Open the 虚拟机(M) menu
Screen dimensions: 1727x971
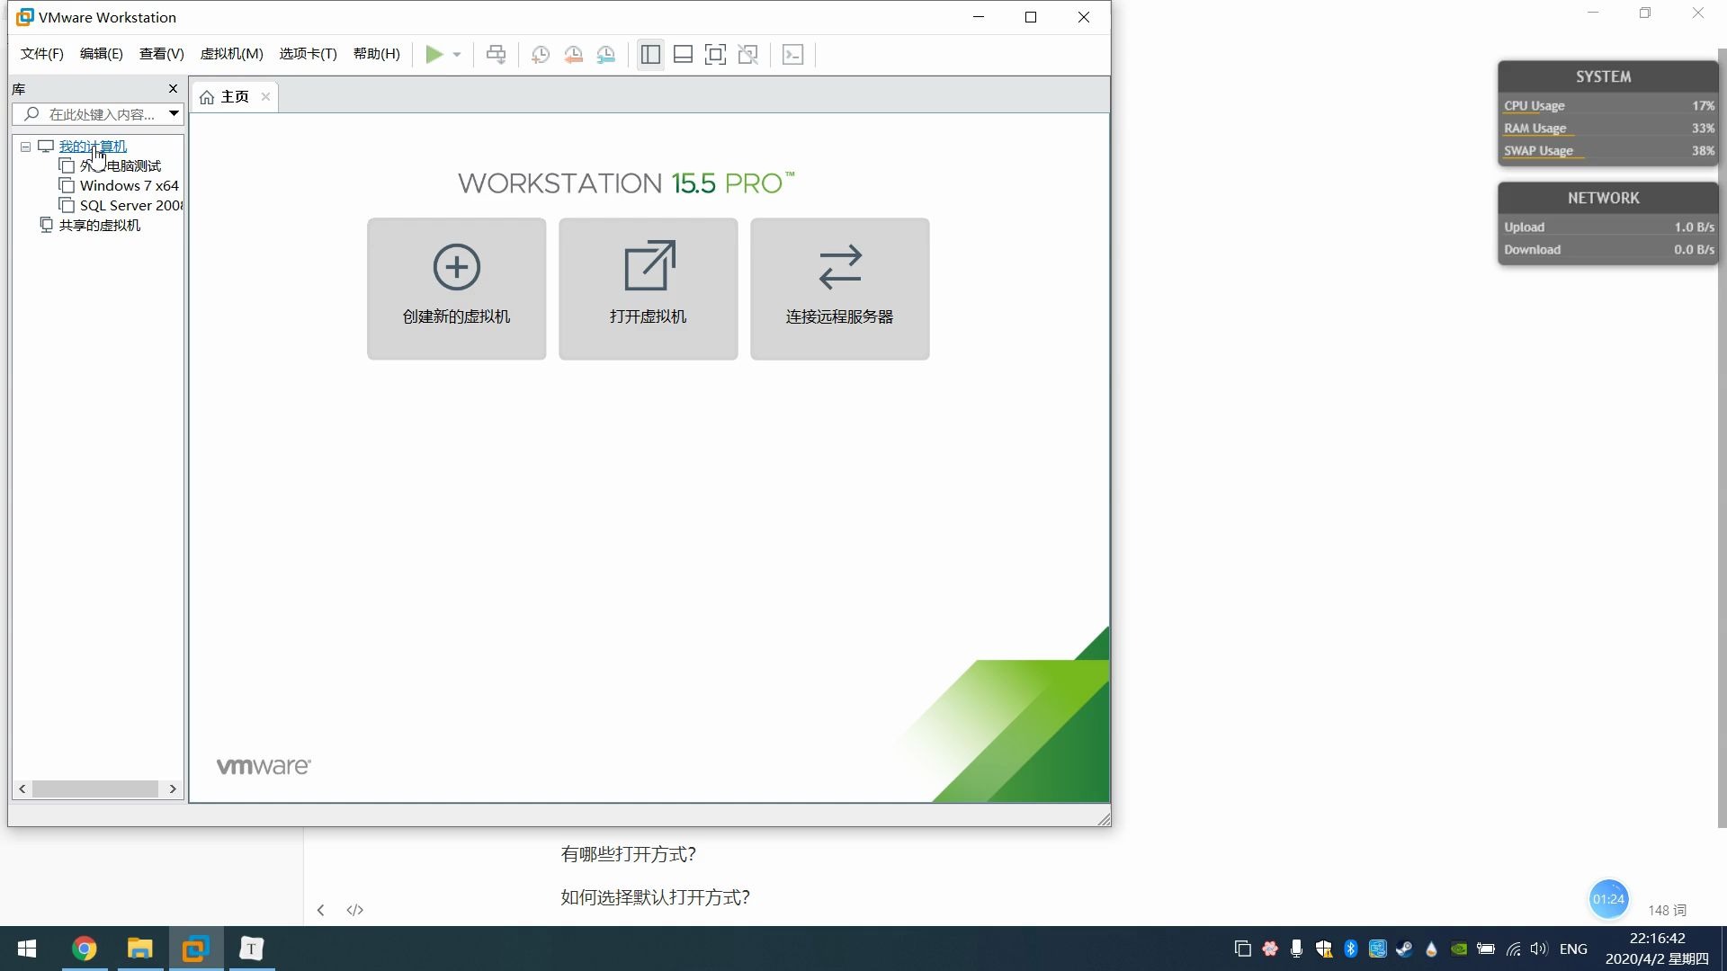point(231,54)
